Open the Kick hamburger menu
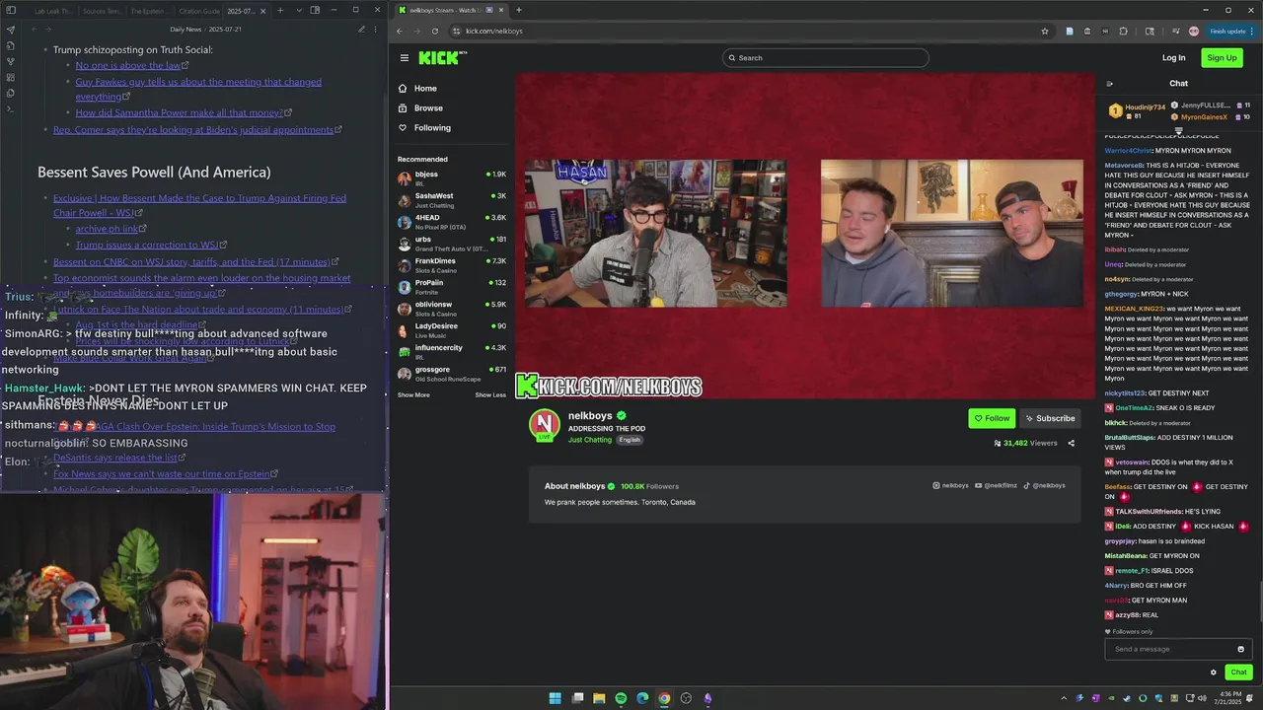 tap(404, 58)
